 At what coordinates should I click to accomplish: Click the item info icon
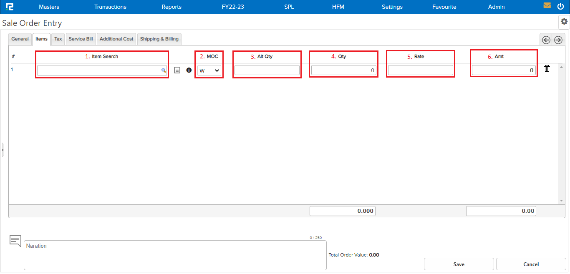point(189,70)
